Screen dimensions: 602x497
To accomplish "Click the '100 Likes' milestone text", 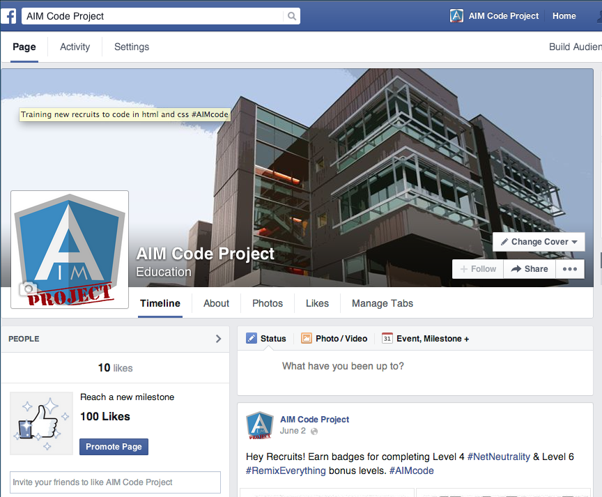I will pos(105,417).
